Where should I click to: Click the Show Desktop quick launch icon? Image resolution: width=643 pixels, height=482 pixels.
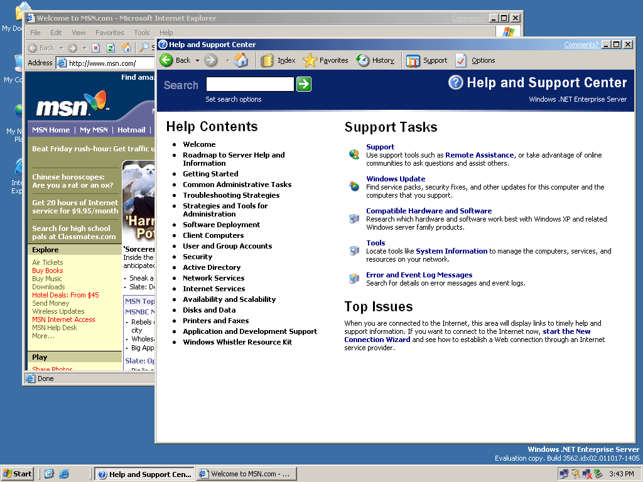coord(49,474)
